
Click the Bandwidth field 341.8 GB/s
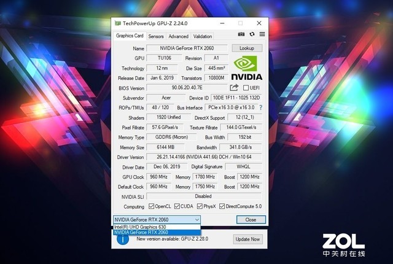(241, 147)
